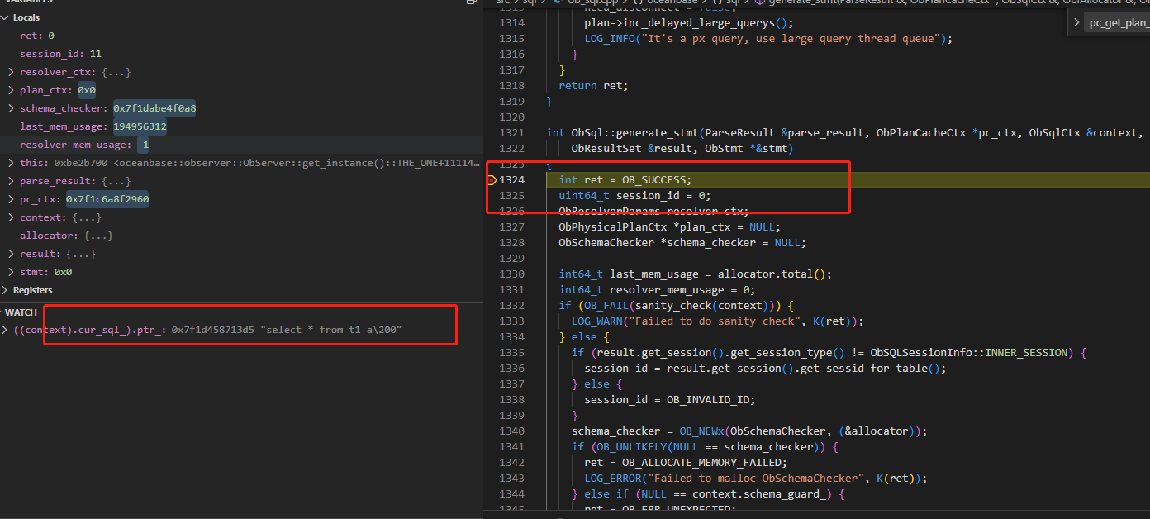Select the 'session_id: 11' variable row
1150x519 pixels.
[x=241, y=54]
